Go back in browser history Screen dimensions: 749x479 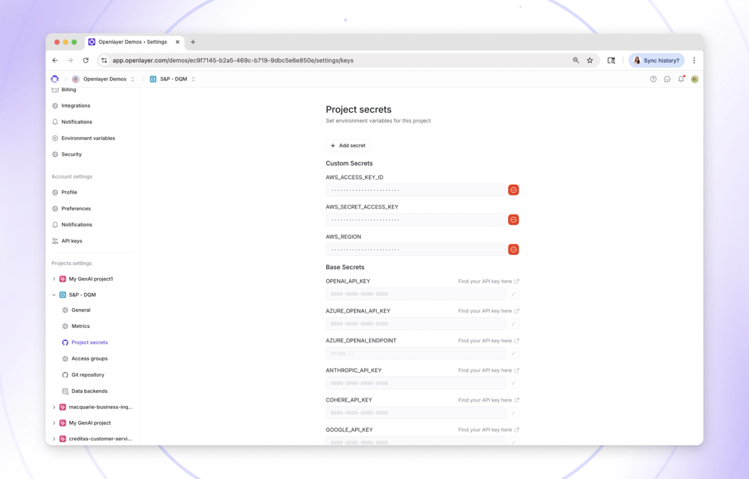point(55,61)
